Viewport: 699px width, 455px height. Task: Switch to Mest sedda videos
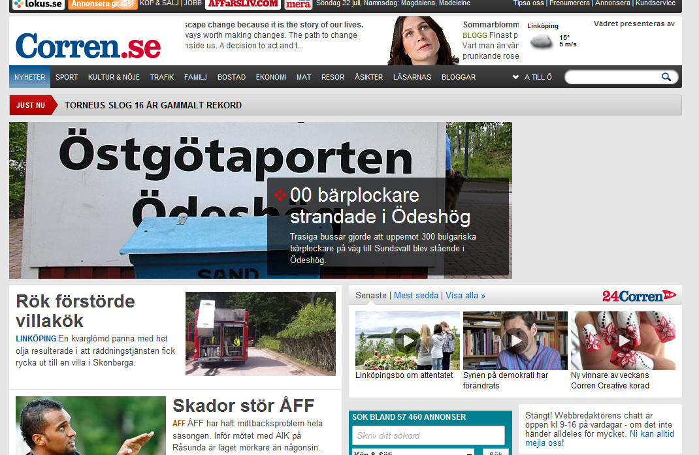[x=416, y=296]
